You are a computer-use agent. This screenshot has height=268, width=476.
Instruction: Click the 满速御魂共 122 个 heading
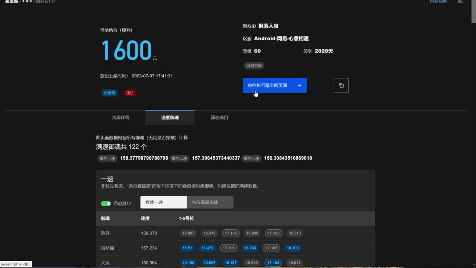pos(121,147)
